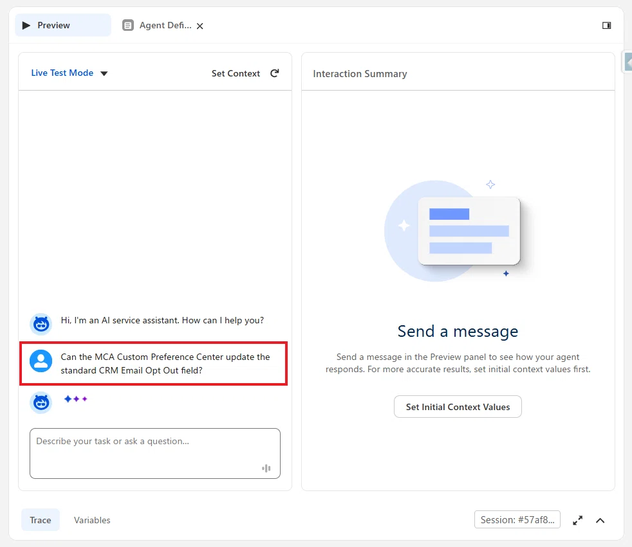The width and height of the screenshot is (632, 547).
Task: Click the bot avatar beside greeting message
Action: click(41, 324)
